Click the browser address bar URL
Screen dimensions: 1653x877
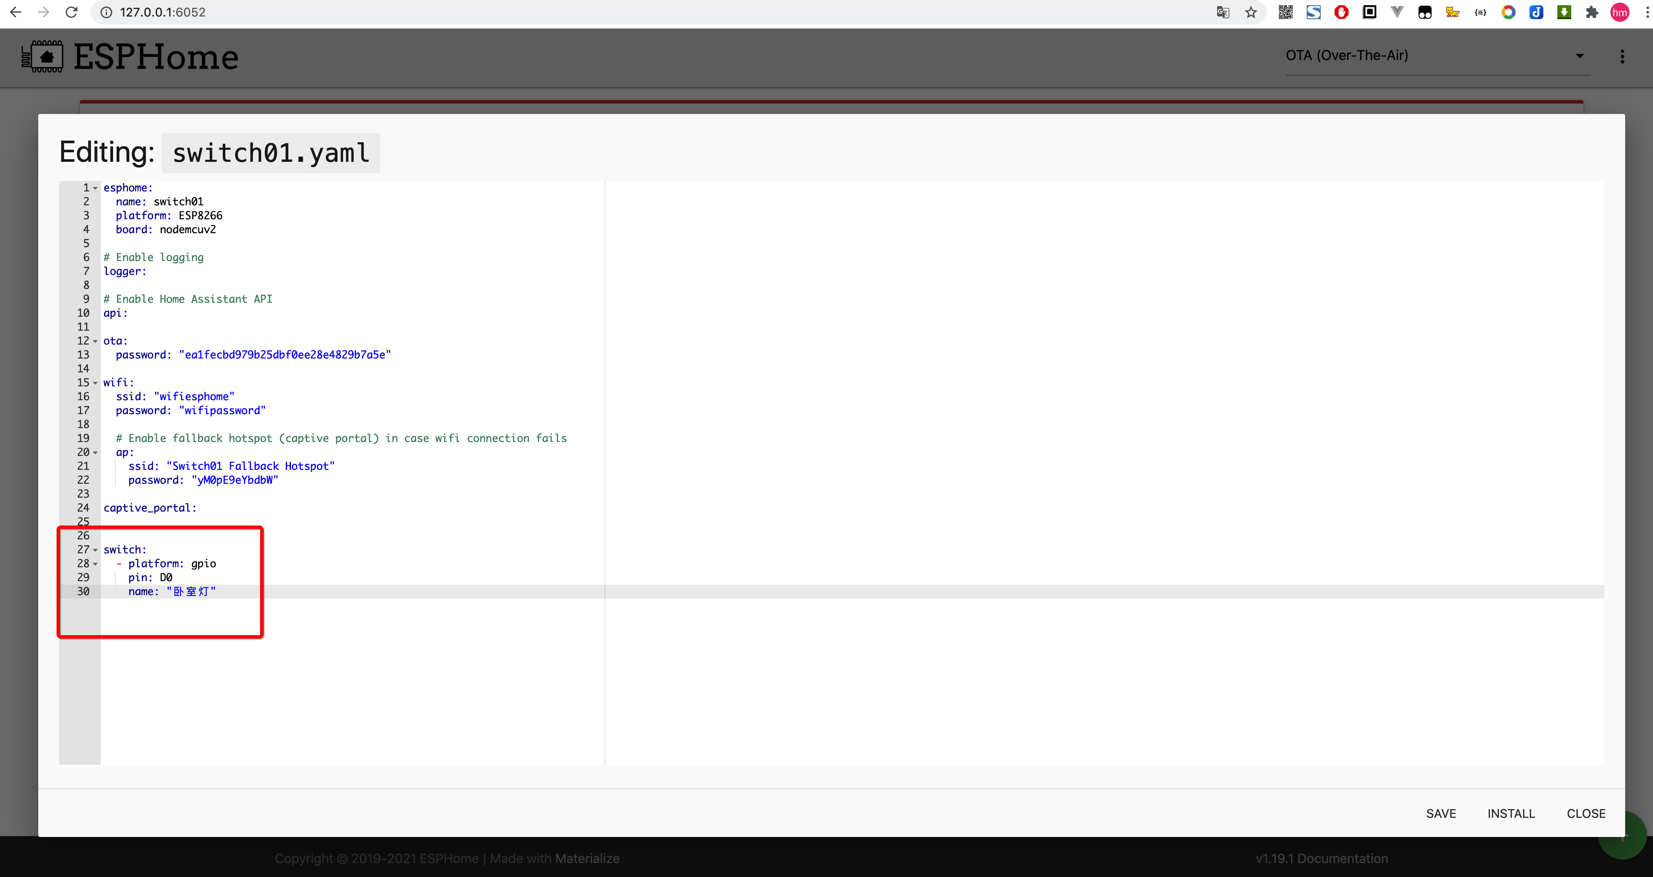tap(162, 12)
